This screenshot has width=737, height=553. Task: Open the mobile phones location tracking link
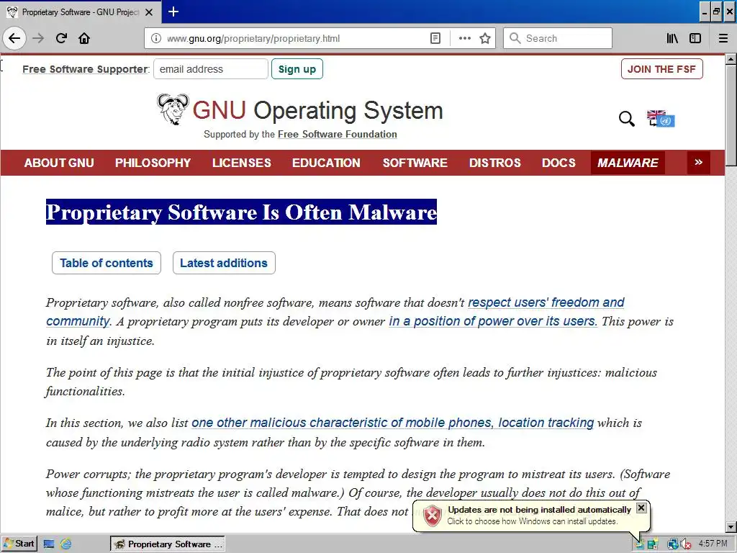point(392,423)
